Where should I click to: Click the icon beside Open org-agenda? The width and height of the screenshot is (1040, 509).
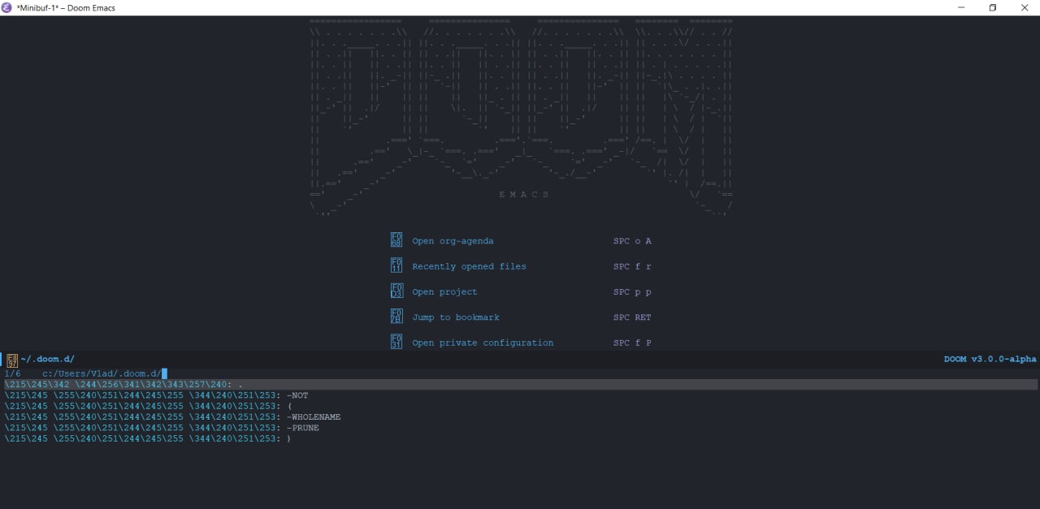click(x=396, y=240)
